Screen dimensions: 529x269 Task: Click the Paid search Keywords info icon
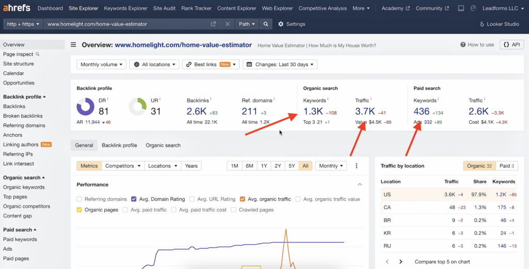[x=438, y=99]
